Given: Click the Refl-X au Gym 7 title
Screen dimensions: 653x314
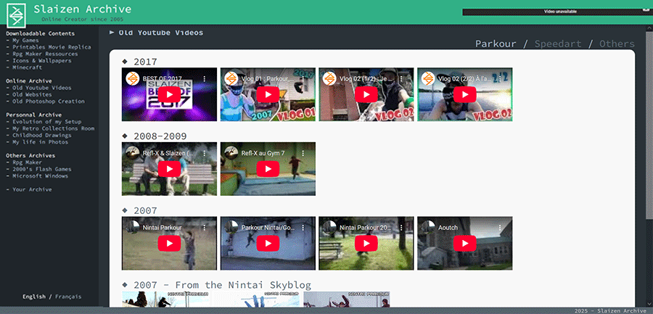Looking at the screenshot, I should point(263,153).
